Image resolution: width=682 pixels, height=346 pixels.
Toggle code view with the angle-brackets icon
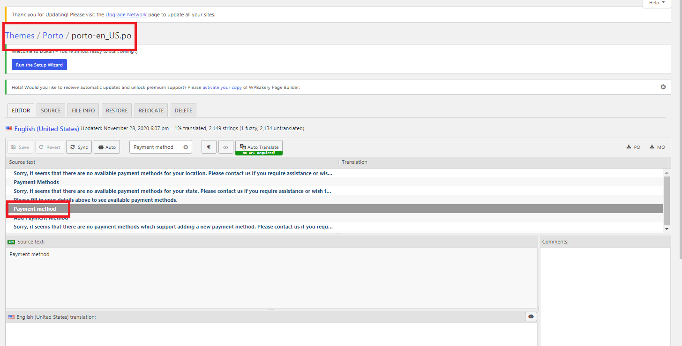225,147
